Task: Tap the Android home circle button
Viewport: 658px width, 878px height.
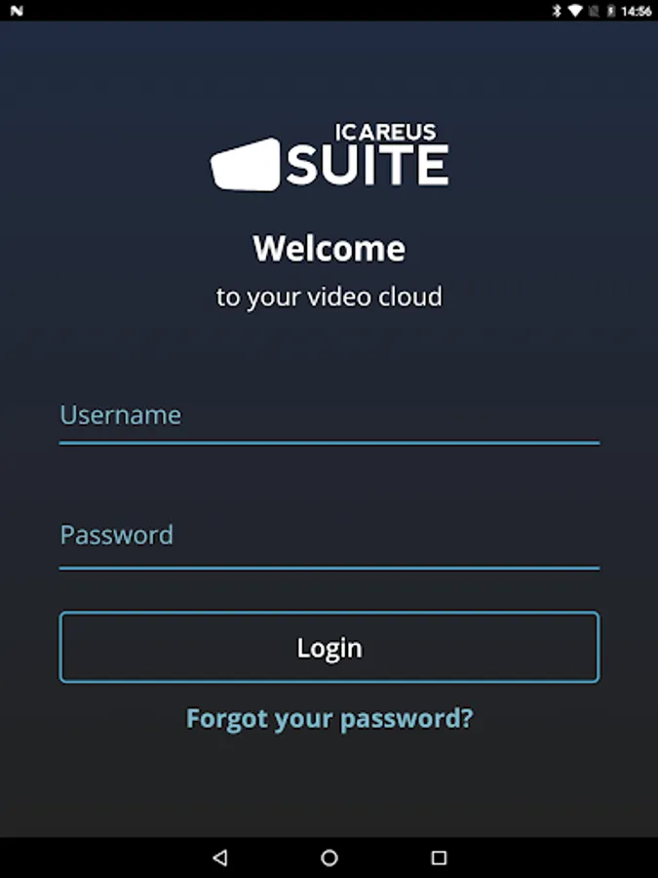Action: [x=329, y=858]
